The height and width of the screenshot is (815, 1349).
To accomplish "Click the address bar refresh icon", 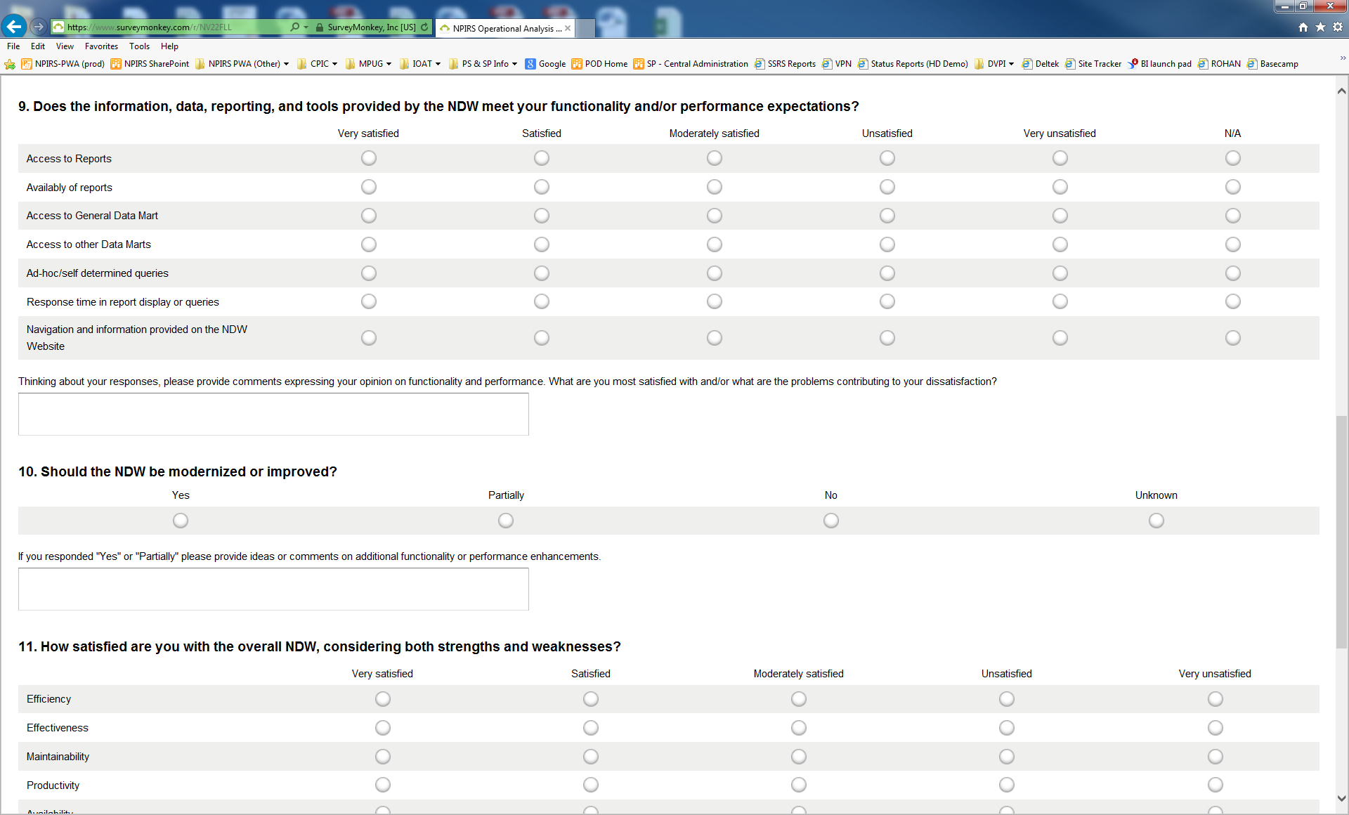I will [x=424, y=27].
